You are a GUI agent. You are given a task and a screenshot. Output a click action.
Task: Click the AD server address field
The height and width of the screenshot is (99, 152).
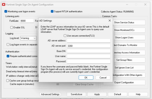coord(88,41)
